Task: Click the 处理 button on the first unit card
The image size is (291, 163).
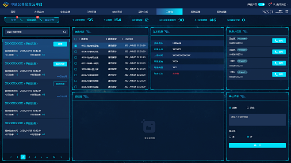Action: click(60, 44)
